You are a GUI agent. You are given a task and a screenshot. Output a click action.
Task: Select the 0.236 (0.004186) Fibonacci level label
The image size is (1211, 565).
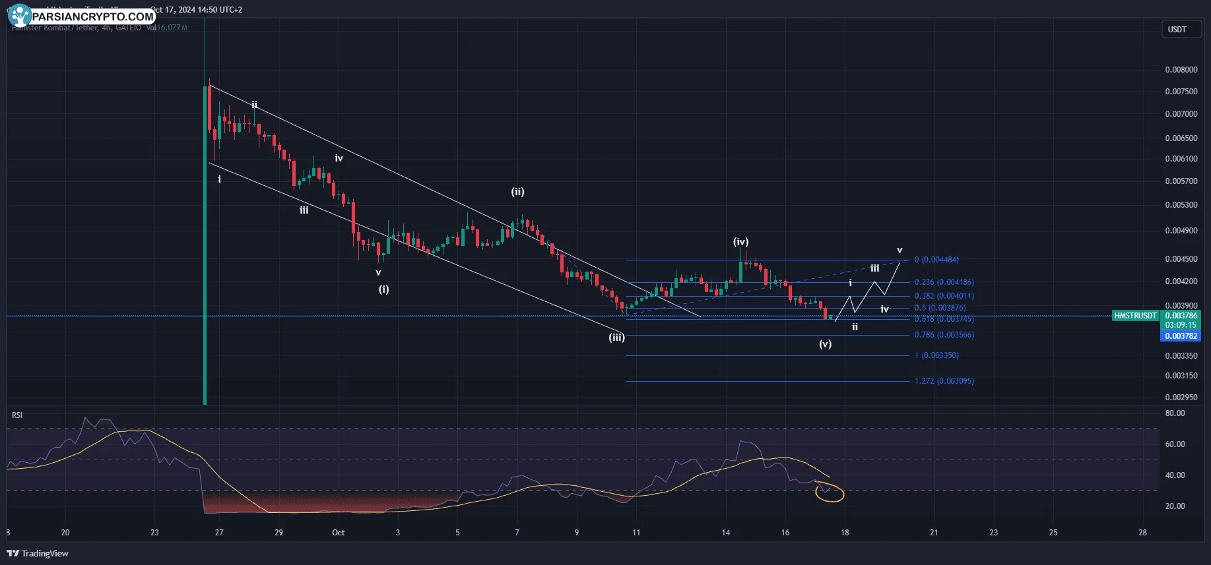point(944,282)
